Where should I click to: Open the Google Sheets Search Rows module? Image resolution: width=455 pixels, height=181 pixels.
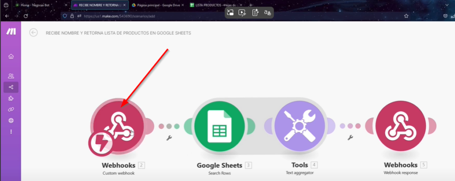point(220,126)
